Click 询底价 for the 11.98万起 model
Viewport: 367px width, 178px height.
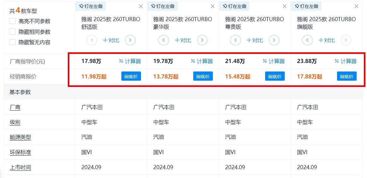click(x=131, y=77)
